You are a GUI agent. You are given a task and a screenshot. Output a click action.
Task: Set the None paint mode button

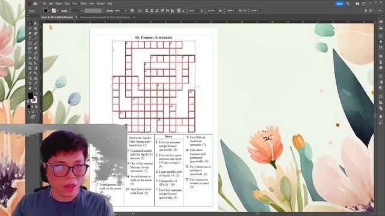36,107
